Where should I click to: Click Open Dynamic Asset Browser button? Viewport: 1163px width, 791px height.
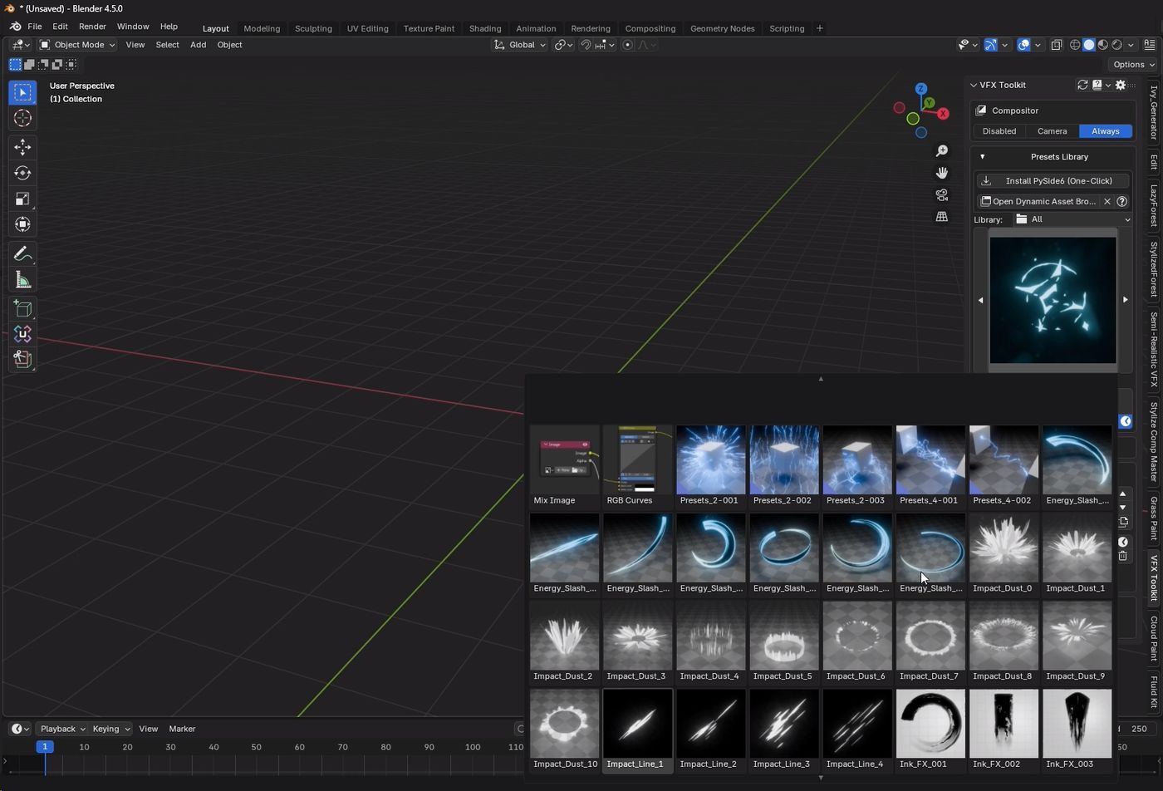[x=1037, y=201]
